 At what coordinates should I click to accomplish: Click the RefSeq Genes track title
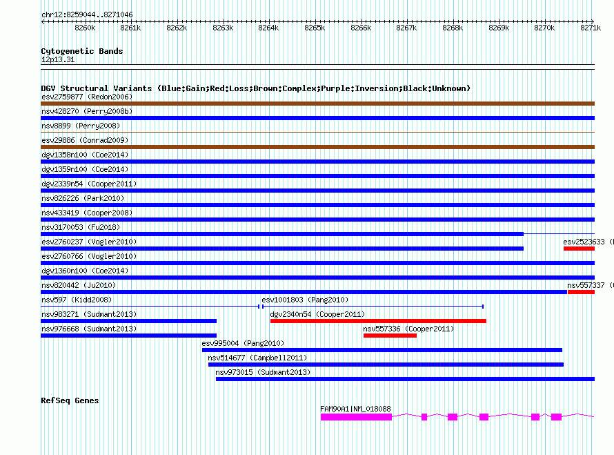70,400
